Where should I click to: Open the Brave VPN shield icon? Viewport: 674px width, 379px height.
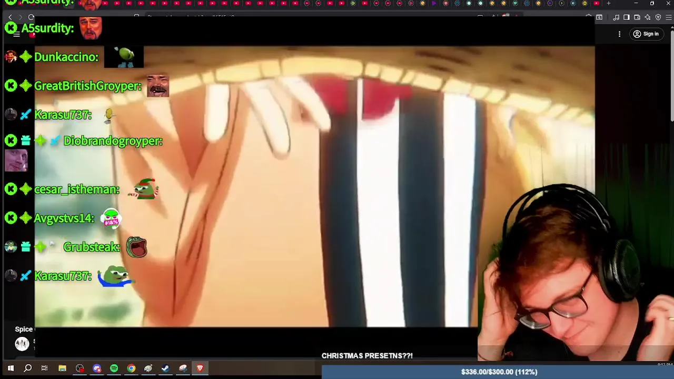click(658, 17)
